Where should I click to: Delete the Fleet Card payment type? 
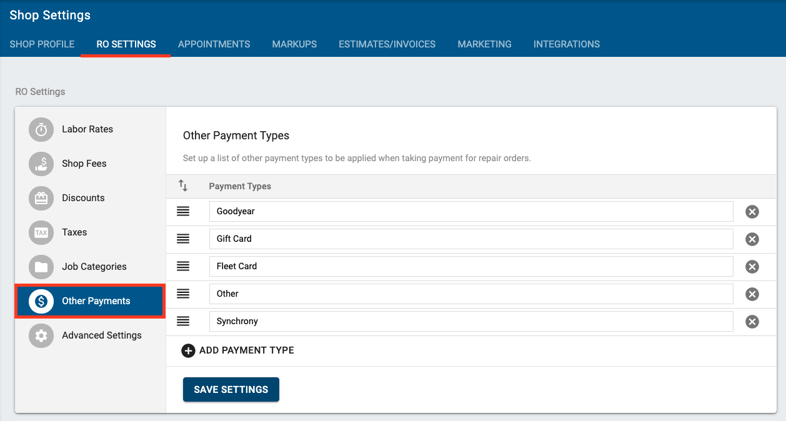pos(752,267)
